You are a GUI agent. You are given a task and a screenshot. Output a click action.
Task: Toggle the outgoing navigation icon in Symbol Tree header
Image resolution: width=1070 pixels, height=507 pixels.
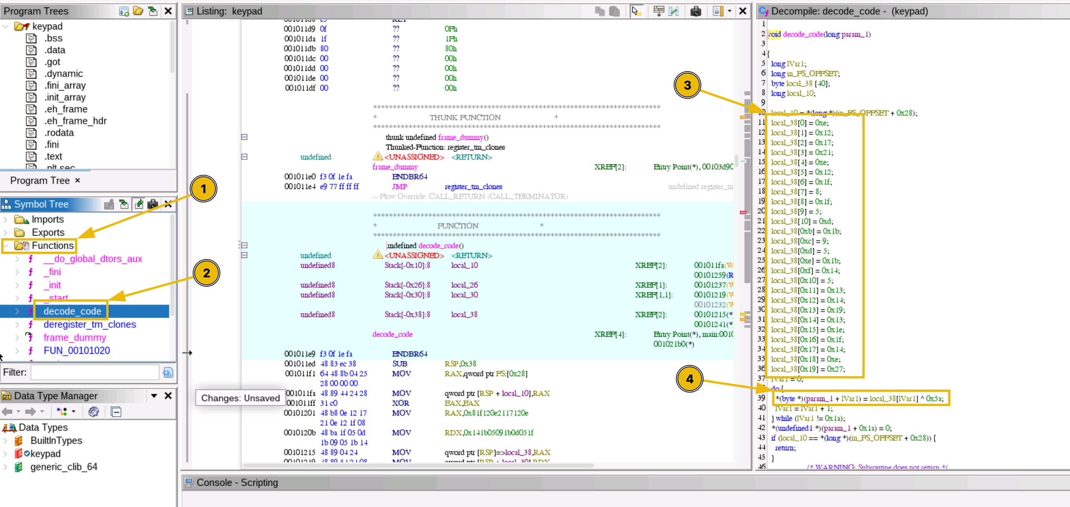(139, 204)
